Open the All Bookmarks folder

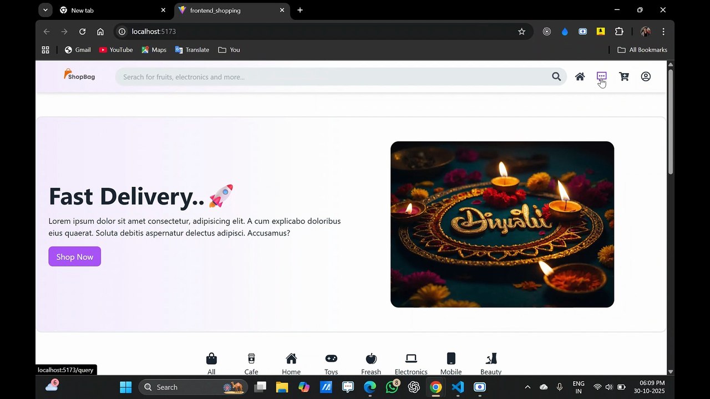point(642,50)
